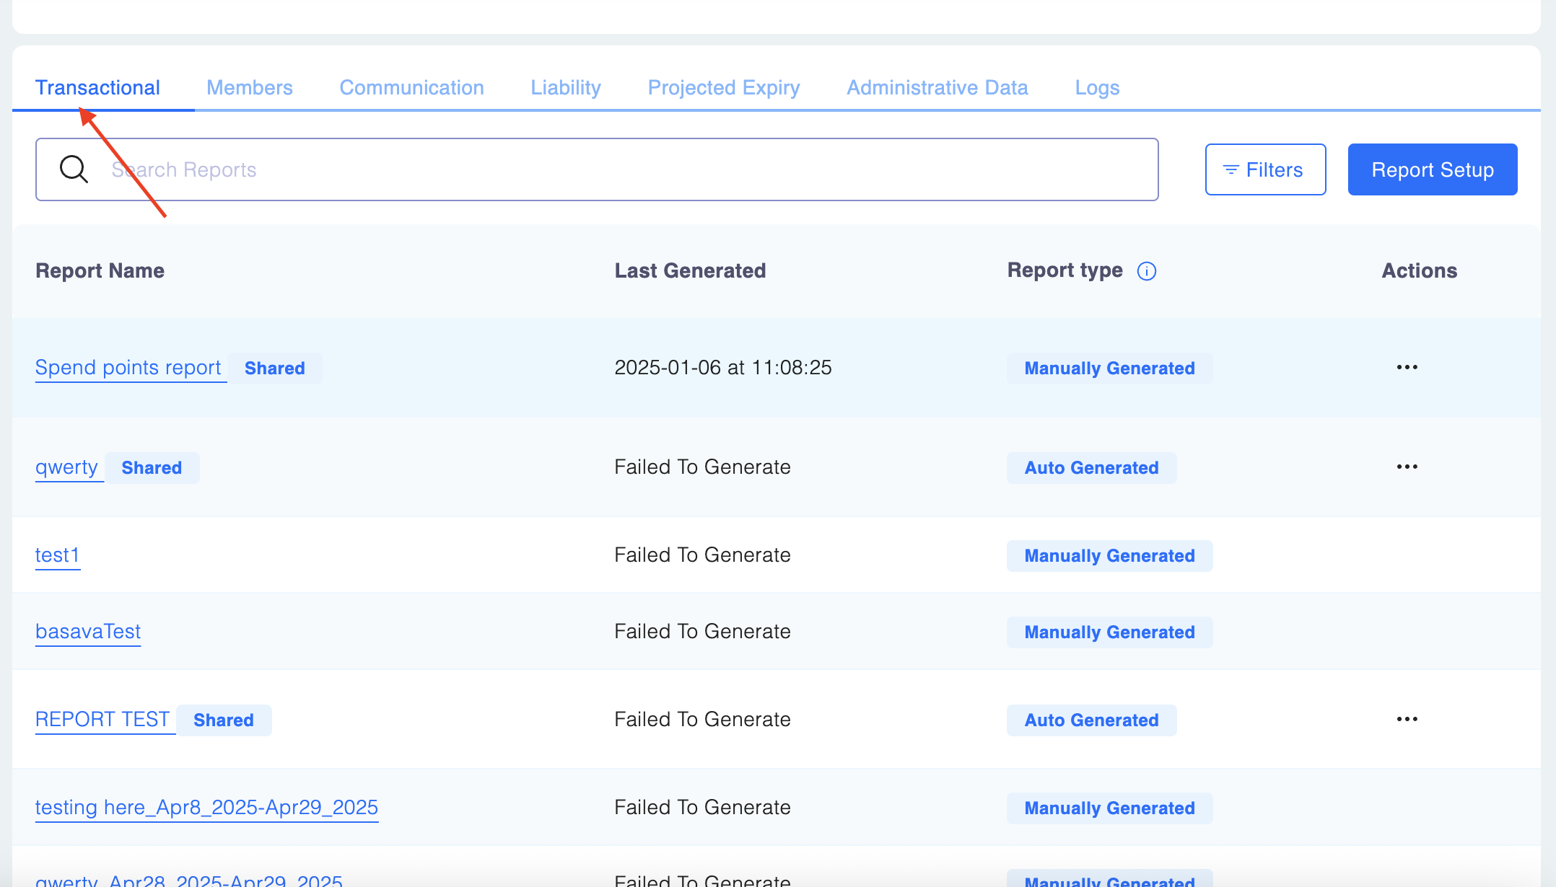Screen dimensions: 1556x887
Task: Click the Report type info icon
Action: 1147,271
